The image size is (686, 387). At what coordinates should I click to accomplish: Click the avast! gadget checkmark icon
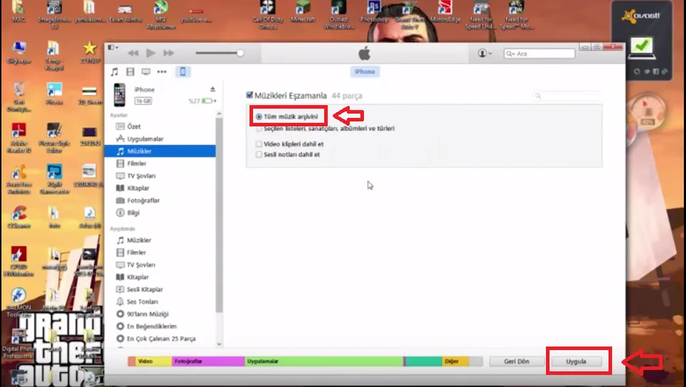pos(641,47)
